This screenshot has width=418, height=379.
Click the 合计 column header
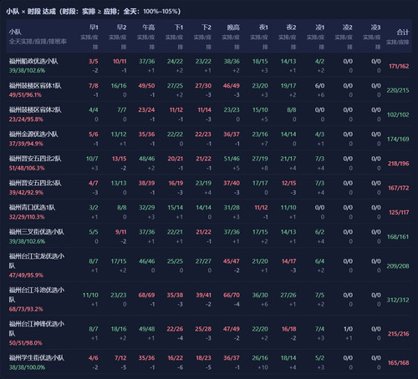tap(403, 33)
